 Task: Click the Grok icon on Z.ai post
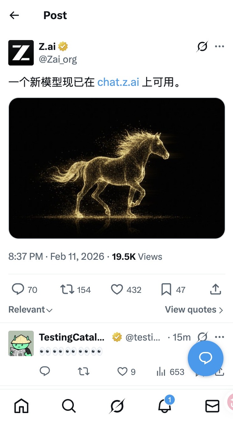[202, 47]
